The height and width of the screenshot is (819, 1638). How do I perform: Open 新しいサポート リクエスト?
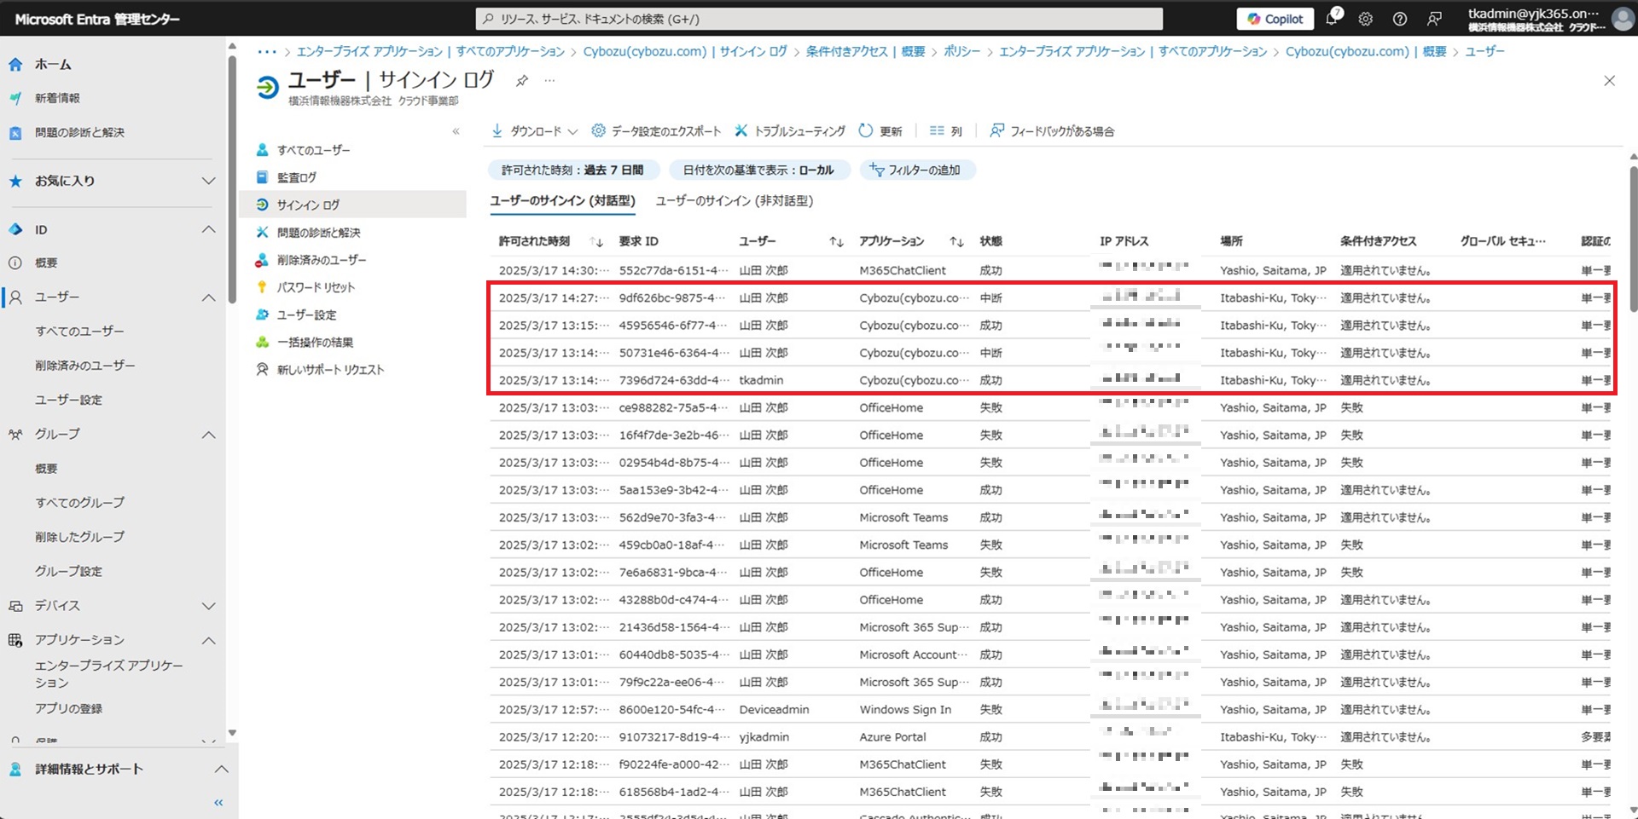coord(330,370)
